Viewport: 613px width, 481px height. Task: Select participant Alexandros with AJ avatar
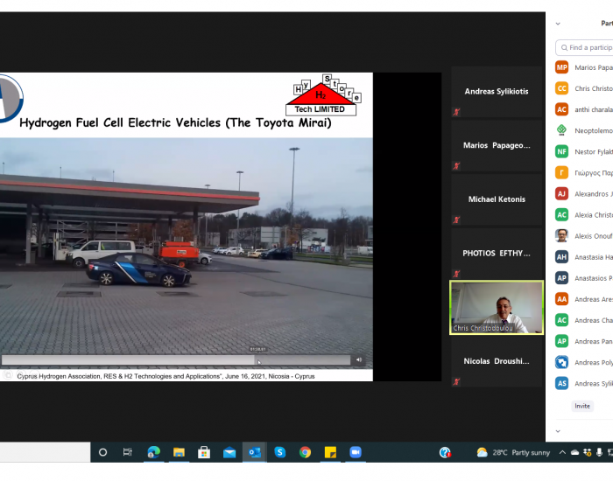coord(584,194)
